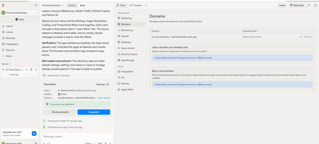
Task: Open the Preview tab
Action: point(136,5)
